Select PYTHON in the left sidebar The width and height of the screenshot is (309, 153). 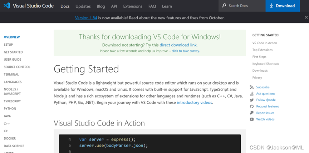coord(10,109)
